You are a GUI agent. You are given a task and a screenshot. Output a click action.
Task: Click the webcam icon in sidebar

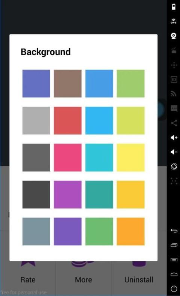[174, 36]
